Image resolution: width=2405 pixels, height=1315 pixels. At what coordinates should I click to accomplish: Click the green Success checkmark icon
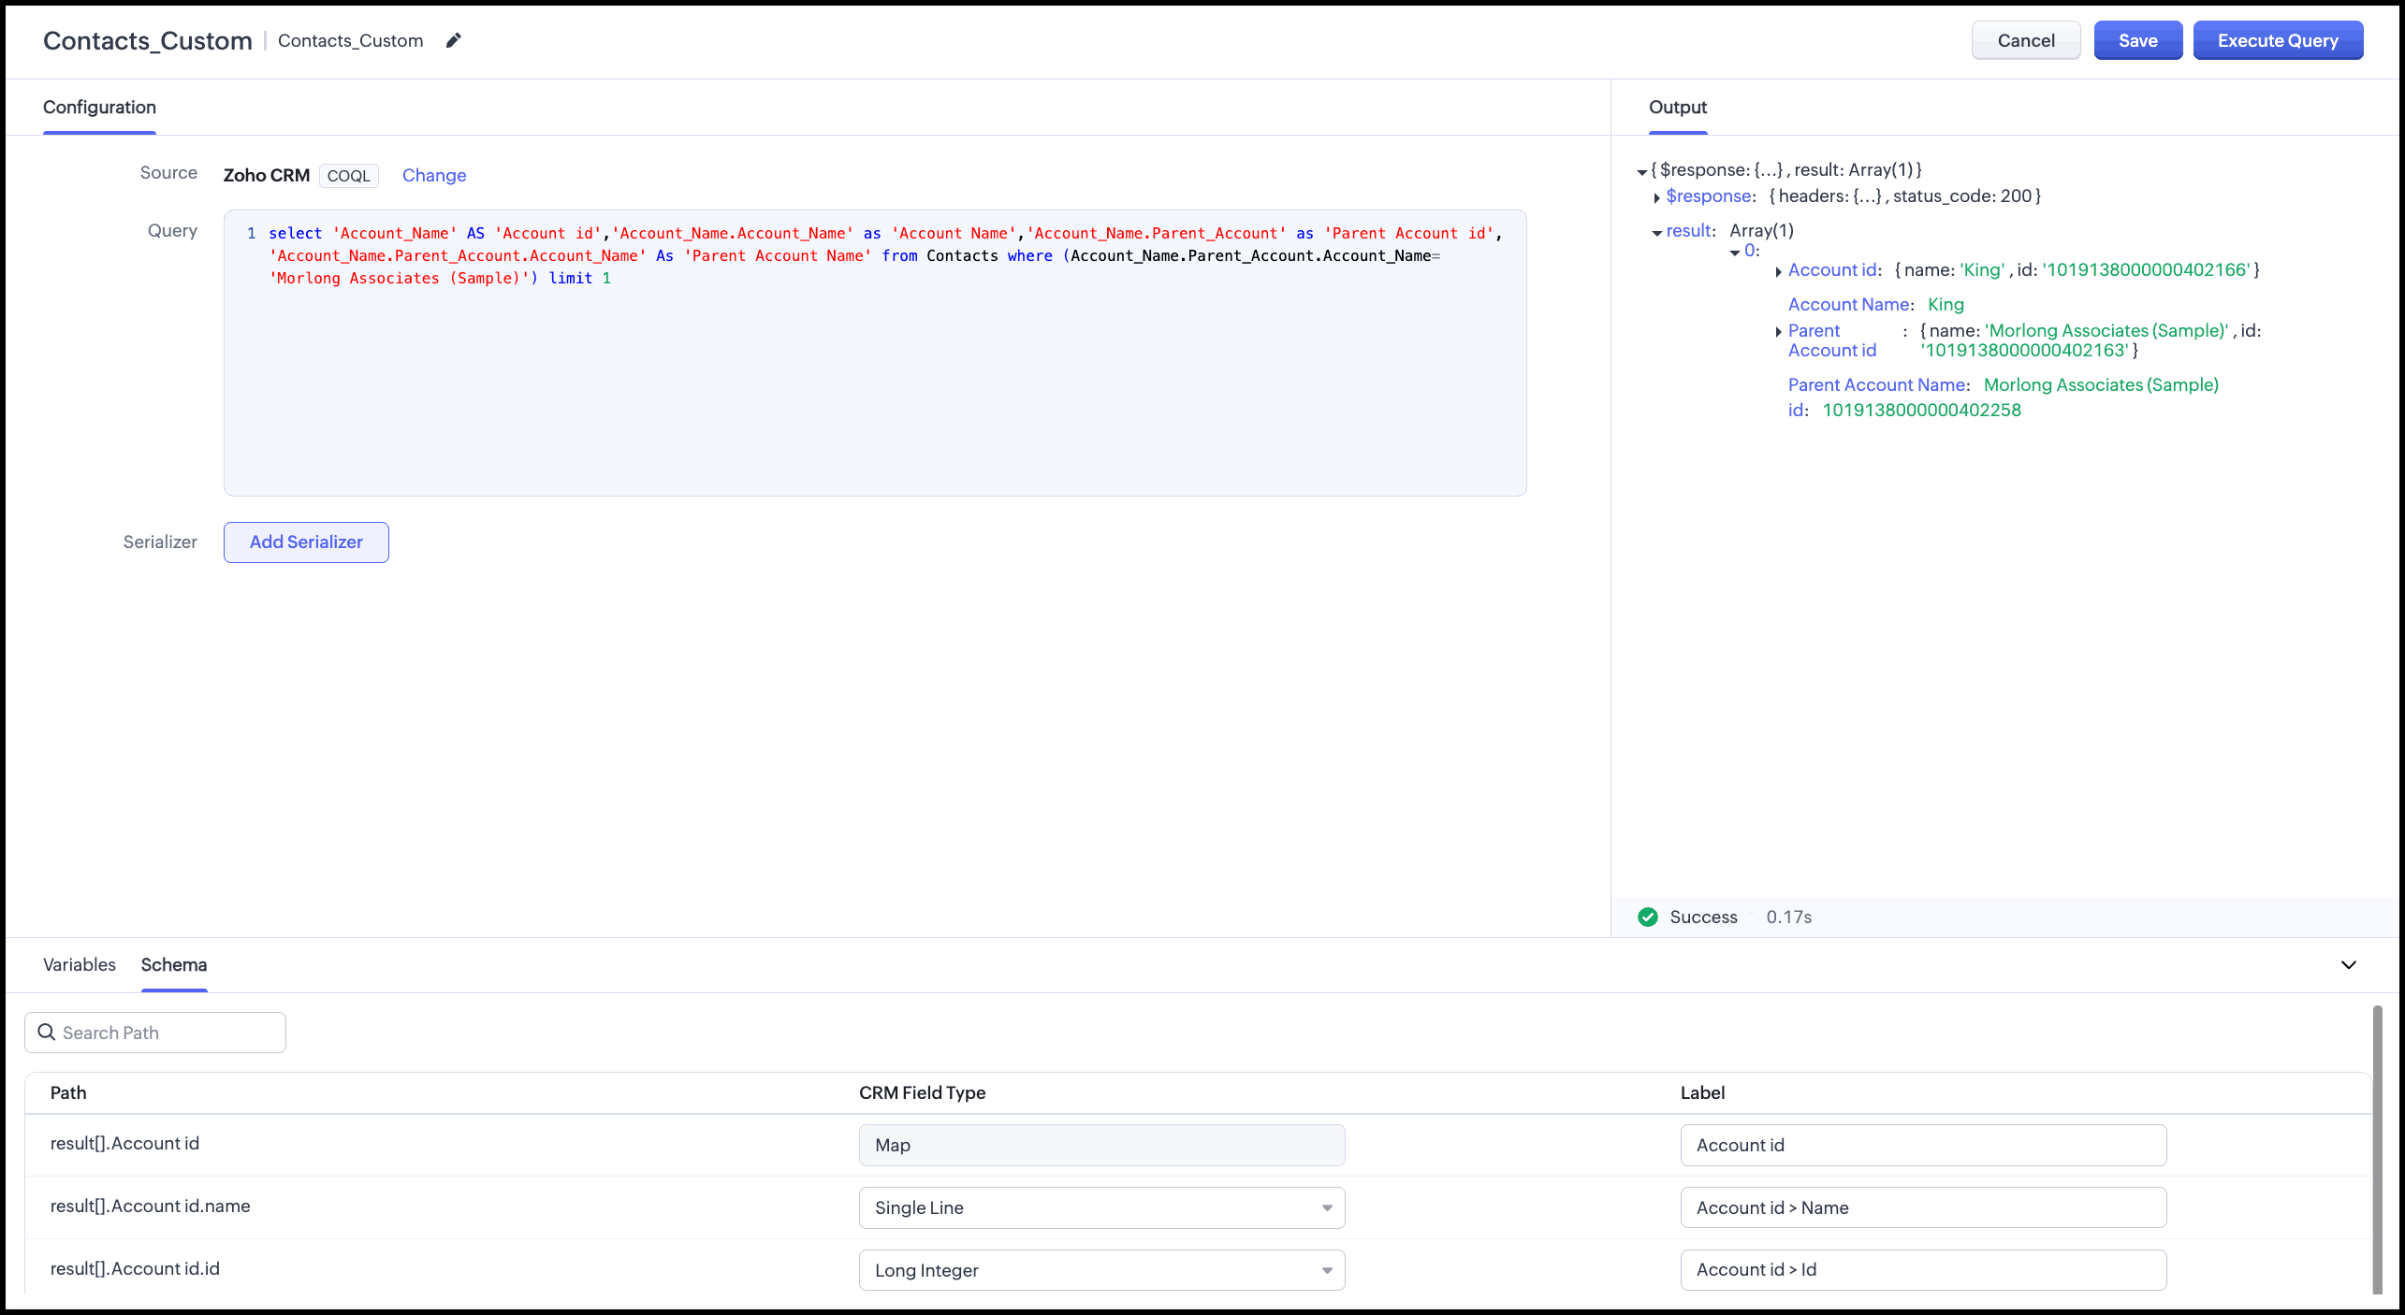point(1648,917)
